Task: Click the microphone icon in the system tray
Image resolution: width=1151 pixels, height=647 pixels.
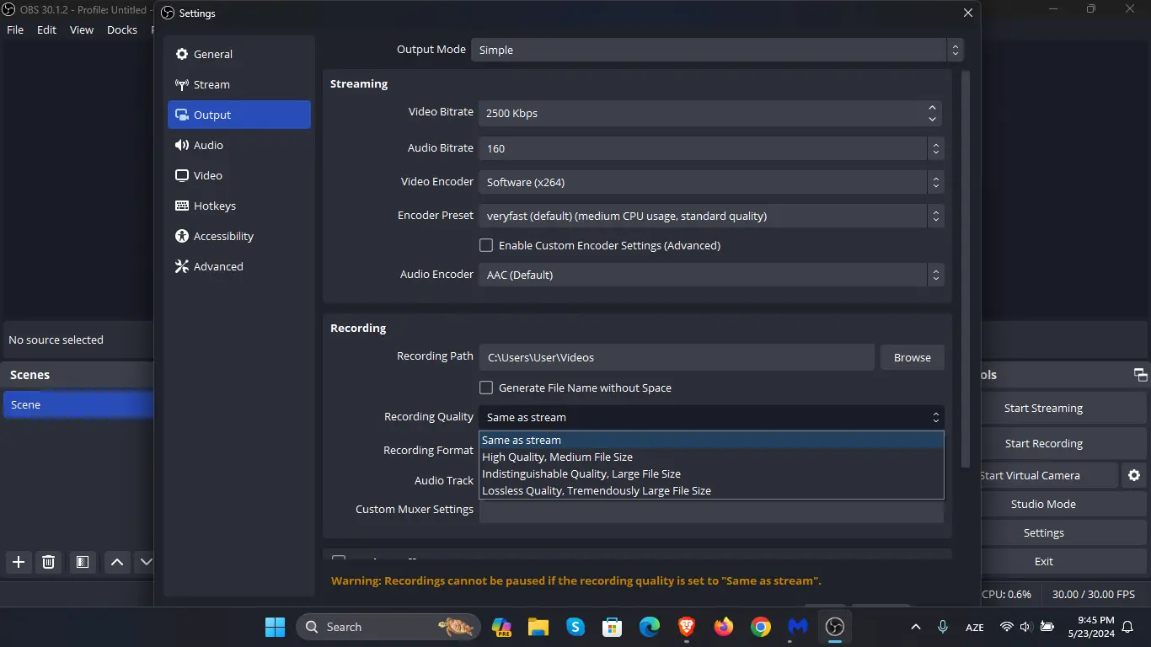Action: tap(943, 627)
